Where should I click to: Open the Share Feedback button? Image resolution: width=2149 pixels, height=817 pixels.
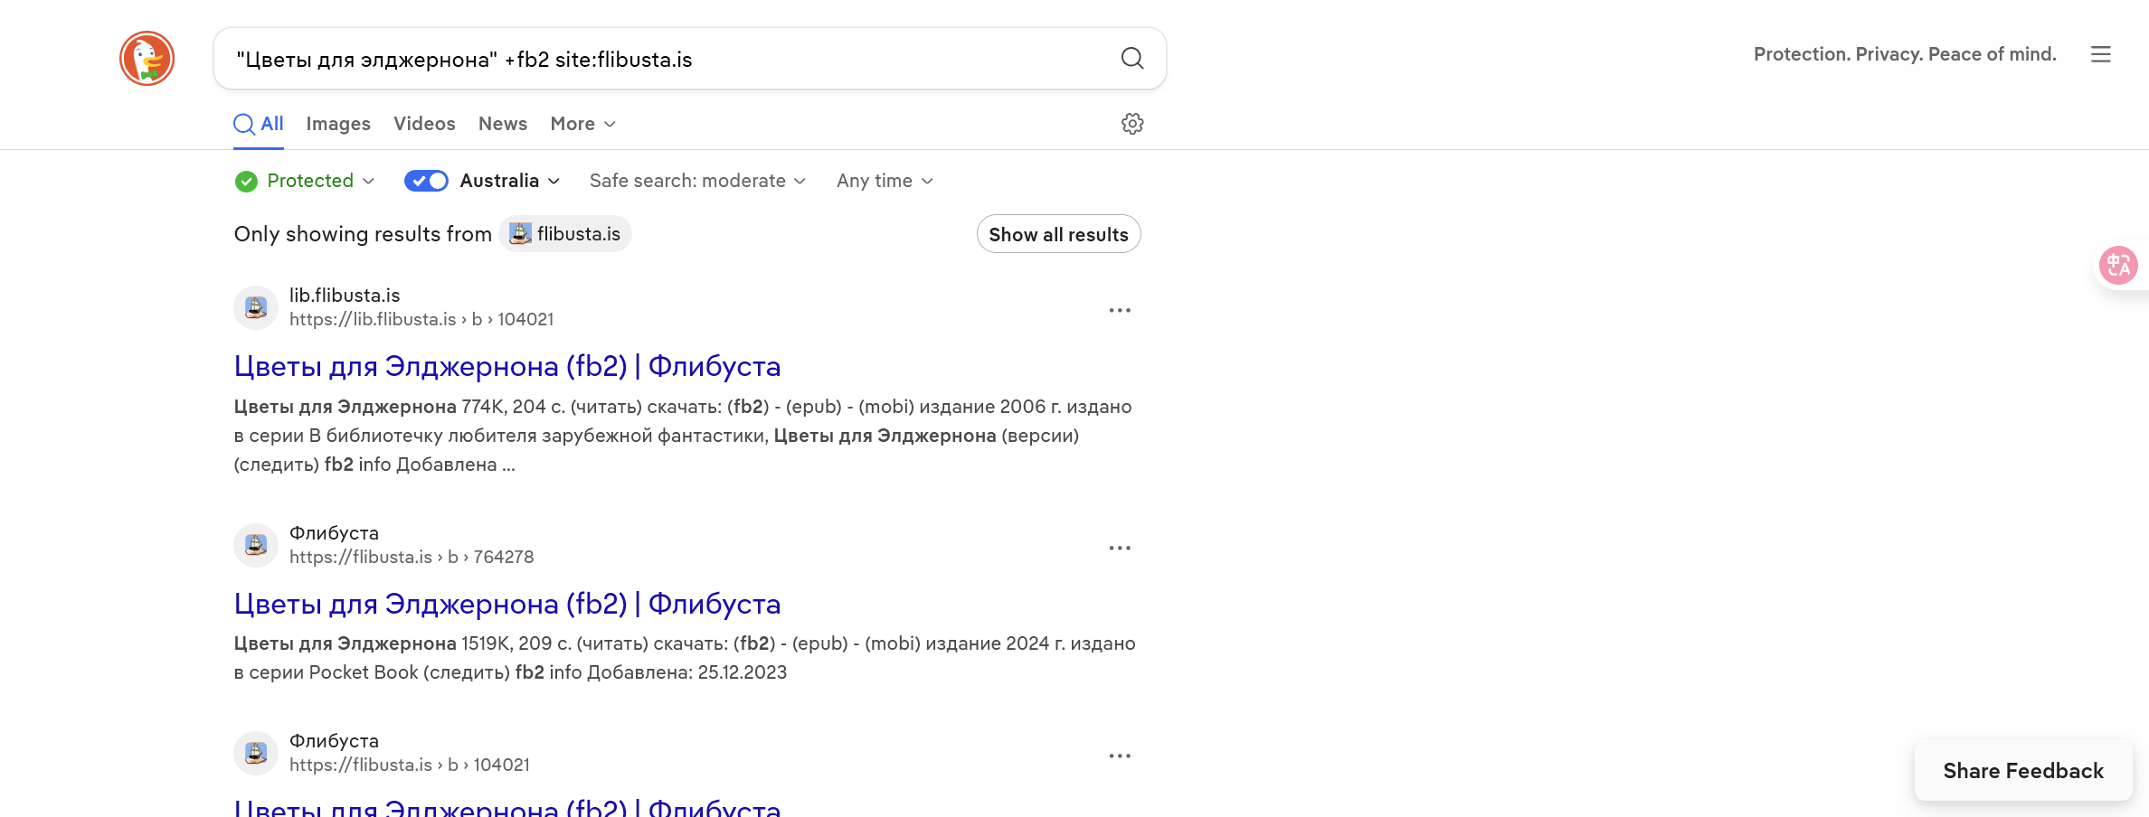[x=2022, y=771]
